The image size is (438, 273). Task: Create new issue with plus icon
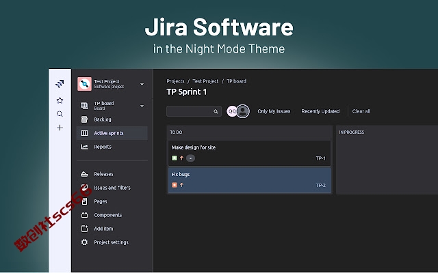60,128
